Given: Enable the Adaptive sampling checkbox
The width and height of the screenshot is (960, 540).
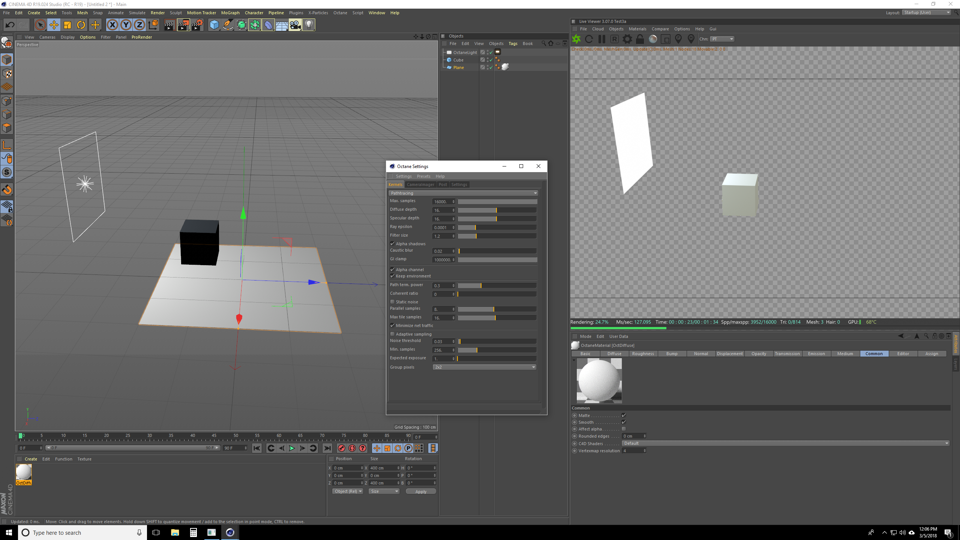Looking at the screenshot, I should point(393,334).
